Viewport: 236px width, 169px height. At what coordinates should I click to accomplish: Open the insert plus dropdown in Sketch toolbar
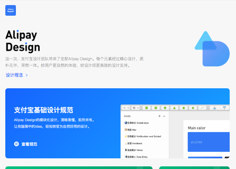(126, 108)
